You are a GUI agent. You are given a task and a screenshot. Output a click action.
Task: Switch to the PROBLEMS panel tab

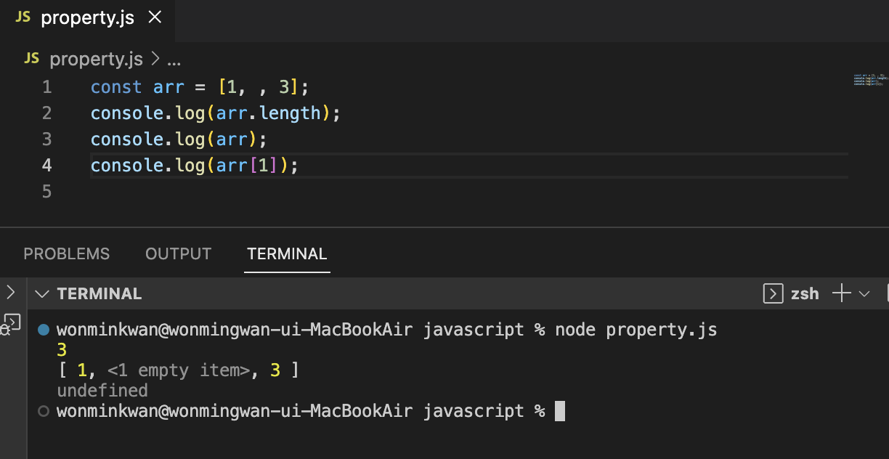coord(67,254)
